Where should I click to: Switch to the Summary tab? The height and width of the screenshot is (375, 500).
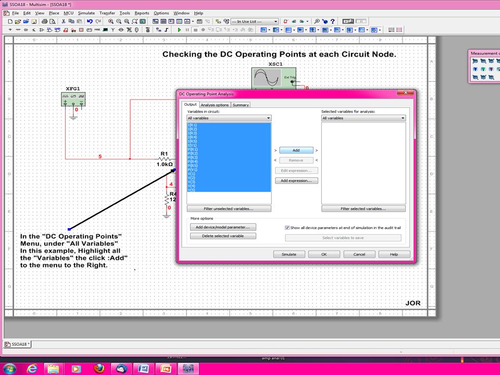coord(241,105)
